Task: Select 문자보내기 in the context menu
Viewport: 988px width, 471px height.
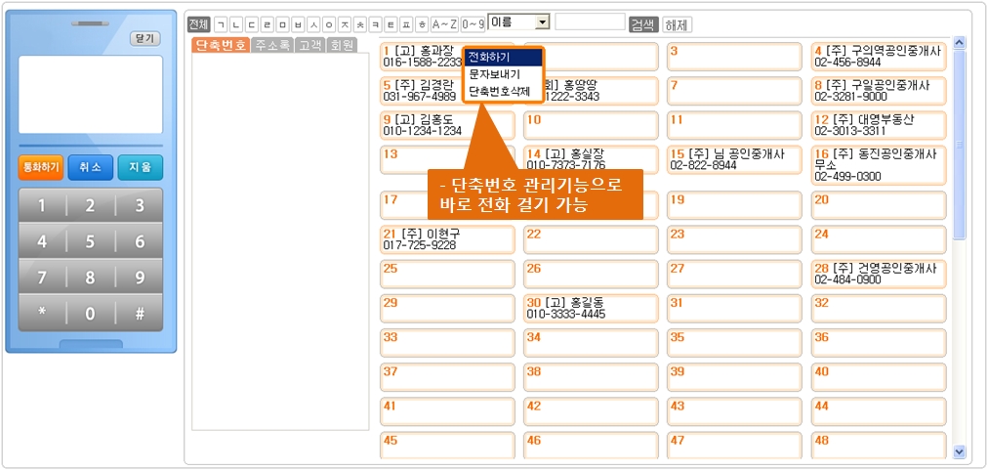Action: pyautogui.click(x=494, y=74)
